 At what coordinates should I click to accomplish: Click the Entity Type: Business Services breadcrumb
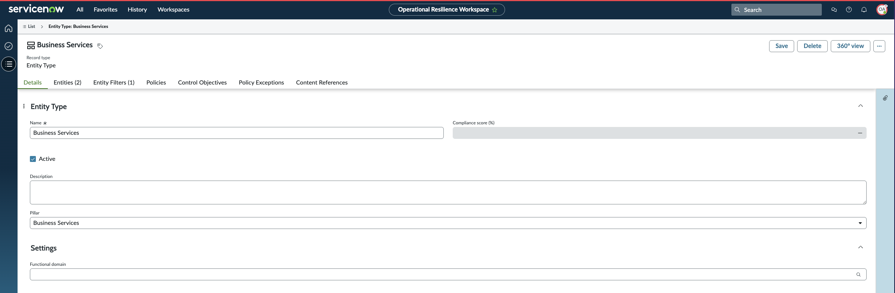[x=78, y=26]
